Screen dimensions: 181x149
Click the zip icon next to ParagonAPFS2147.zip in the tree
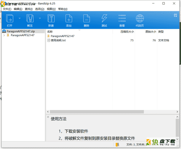click(x=4, y=31)
